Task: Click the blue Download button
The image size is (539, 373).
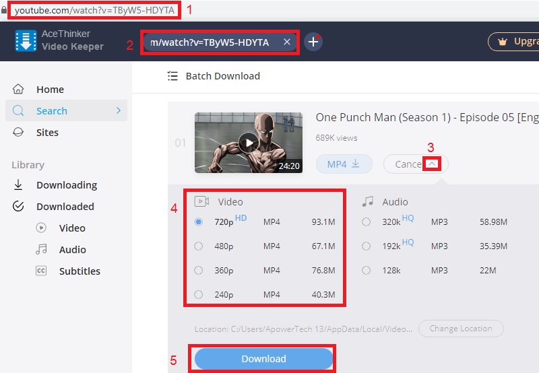Action: (264, 359)
